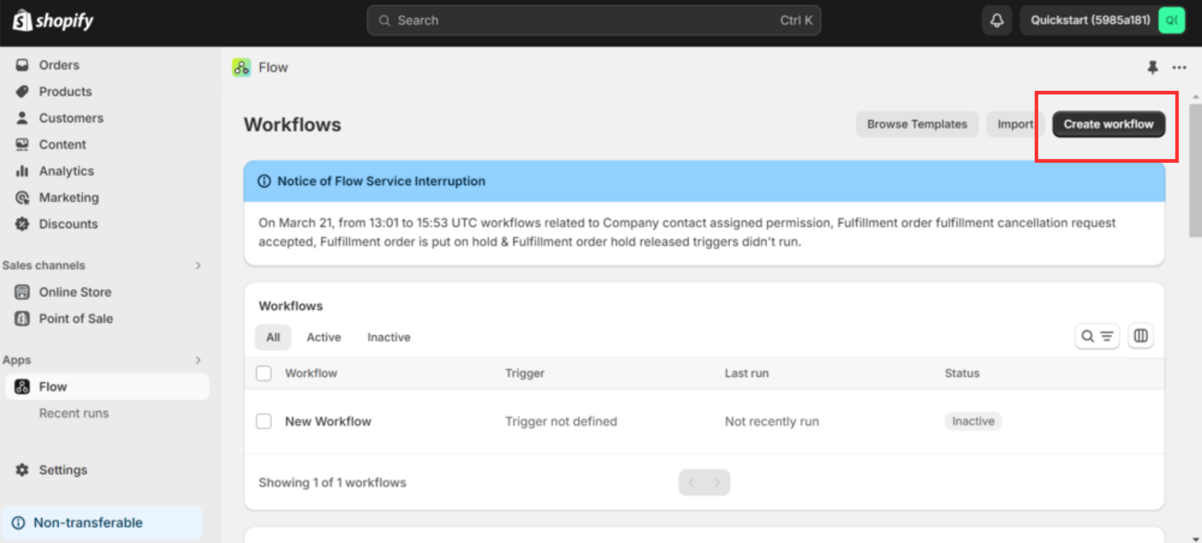Edit table columns with columns icon
Image resolution: width=1202 pixels, height=543 pixels.
1141,336
